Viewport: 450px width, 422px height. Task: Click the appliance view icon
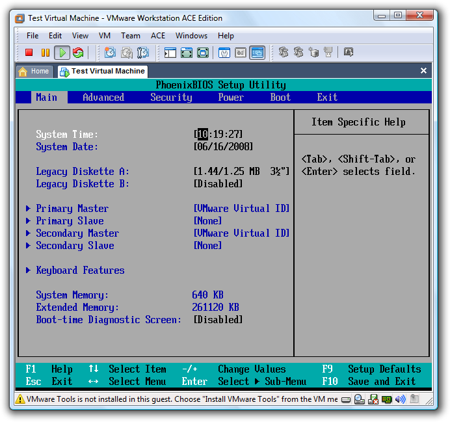(x=241, y=53)
